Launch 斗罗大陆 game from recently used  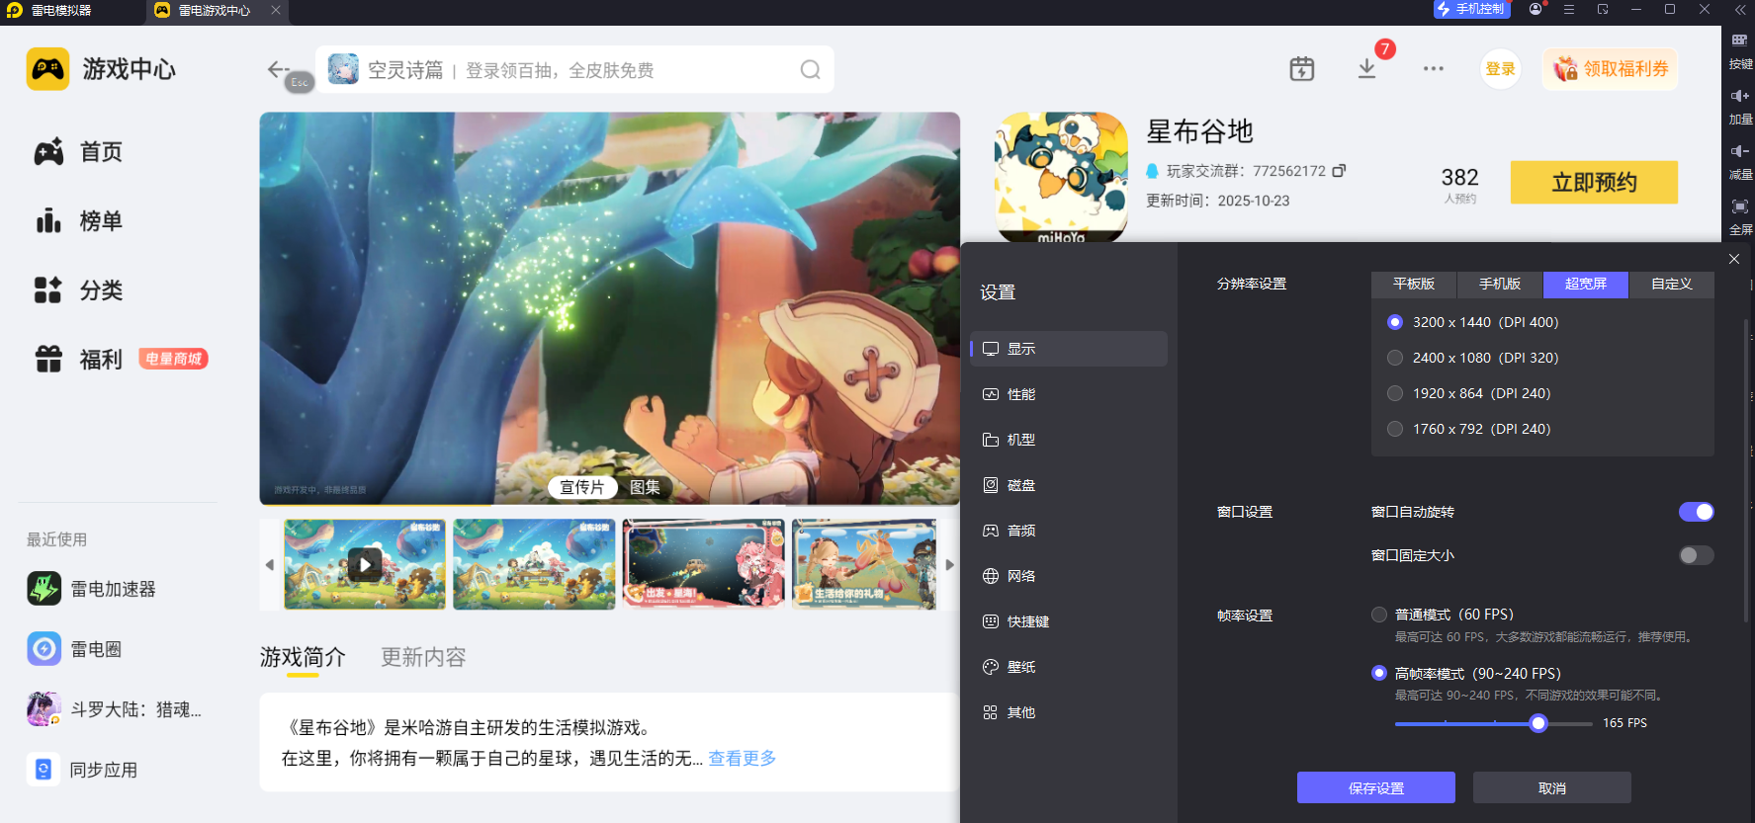[x=115, y=709]
